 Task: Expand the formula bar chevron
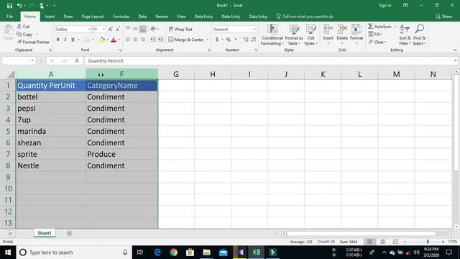(x=455, y=60)
